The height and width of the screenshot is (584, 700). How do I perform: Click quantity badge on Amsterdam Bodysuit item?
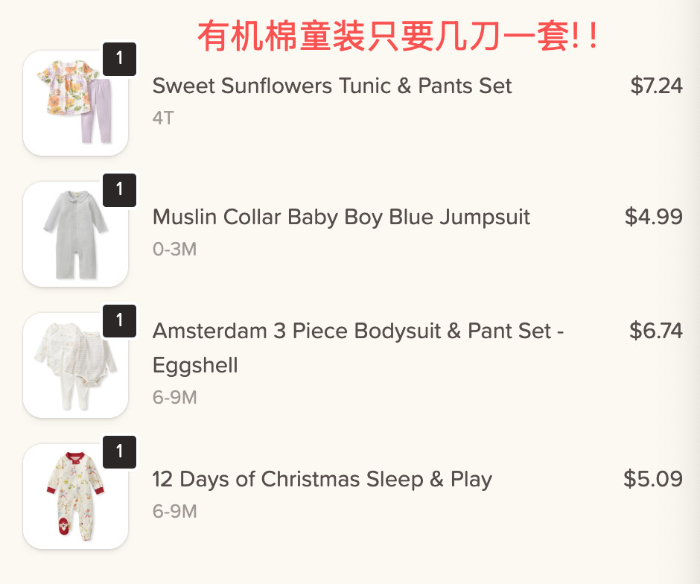click(119, 321)
